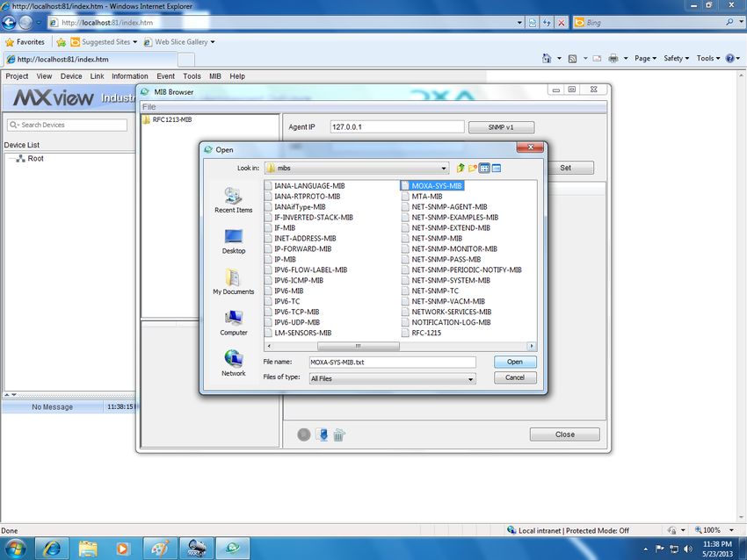
Task: Switch Open dialog to details view
Action: click(x=497, y=168)
